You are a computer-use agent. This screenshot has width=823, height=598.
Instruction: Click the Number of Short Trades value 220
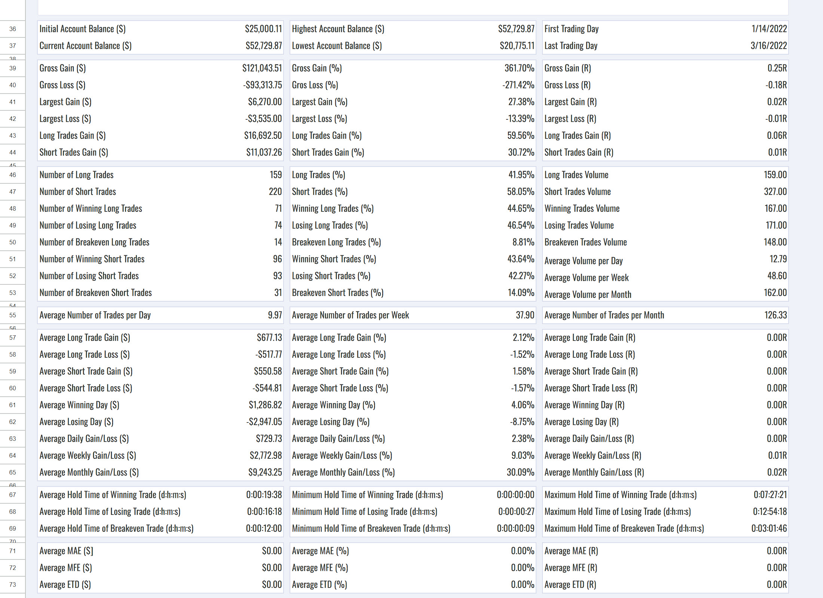[275, 192]
